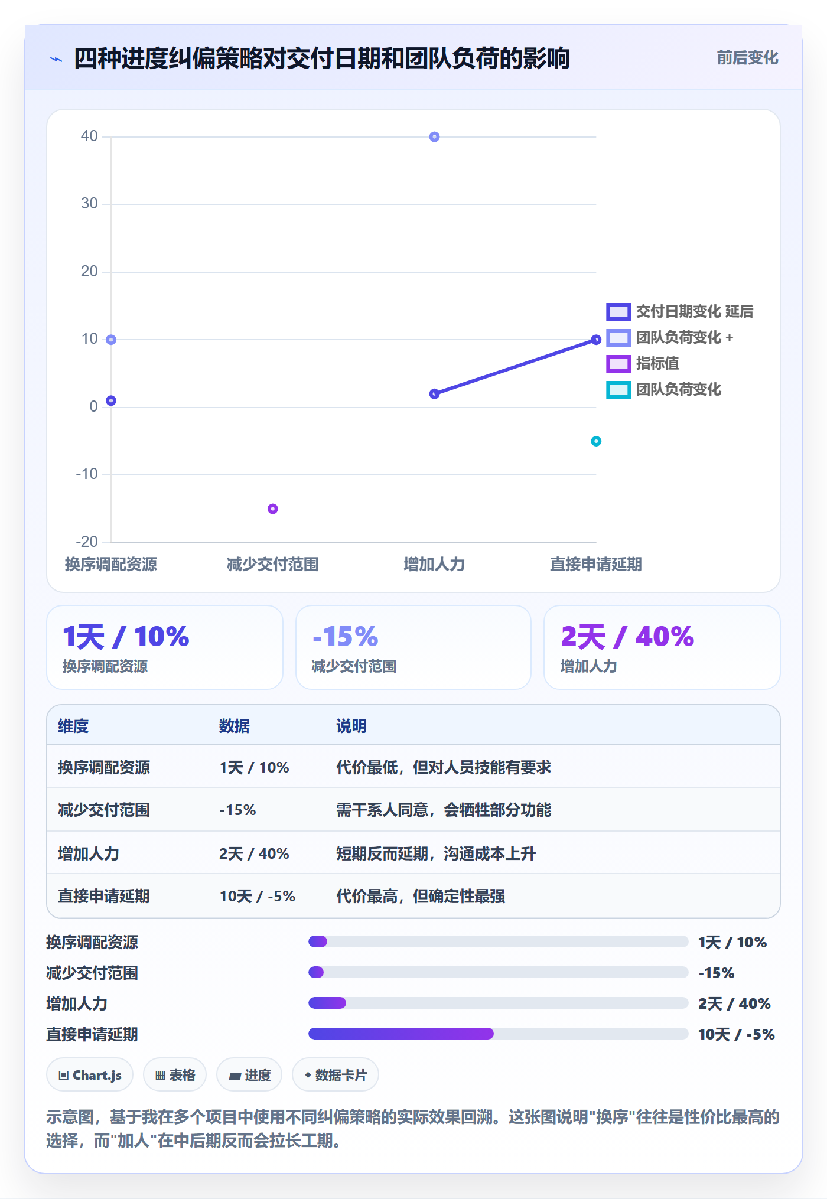
Task: Select table cell 10天 / -5%
Action: click(258, 896)
